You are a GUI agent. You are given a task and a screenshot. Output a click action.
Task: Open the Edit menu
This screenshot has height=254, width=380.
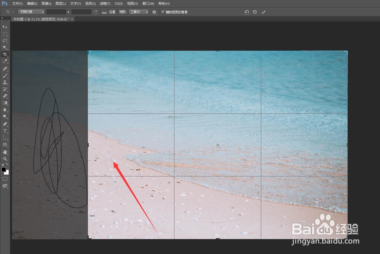(32, 4)
